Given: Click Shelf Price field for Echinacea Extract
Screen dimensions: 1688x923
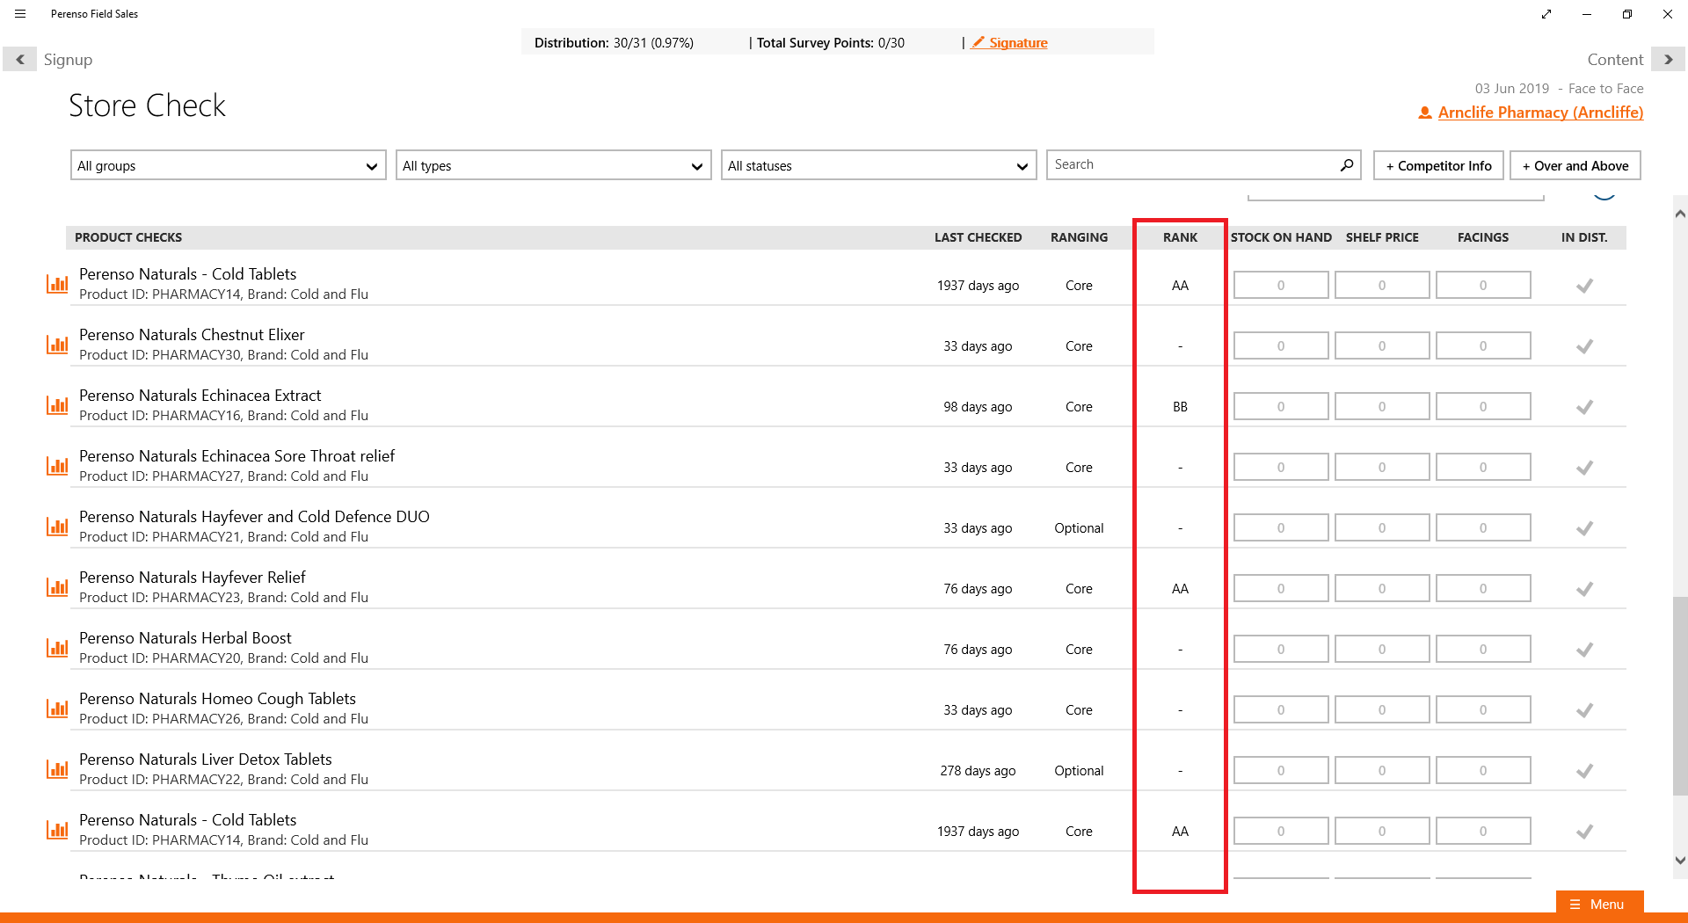Looking at the screenshot, I should 1382,406.
